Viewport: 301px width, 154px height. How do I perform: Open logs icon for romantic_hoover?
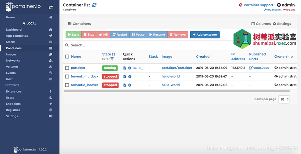[125, 85]
